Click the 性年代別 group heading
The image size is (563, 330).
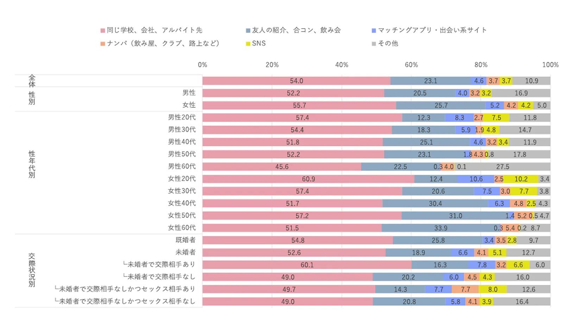32,164
